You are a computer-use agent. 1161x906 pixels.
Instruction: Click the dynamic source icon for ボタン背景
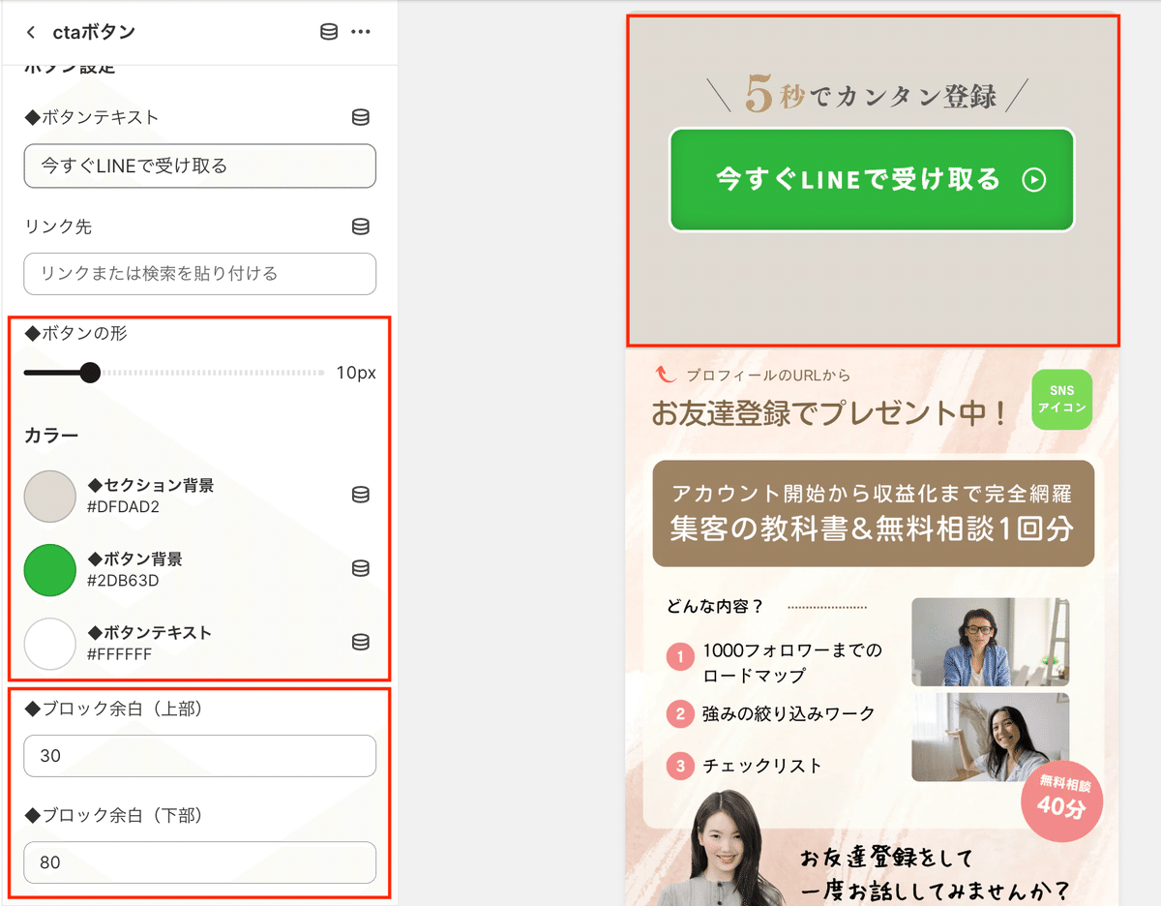[x=360, y=568]
